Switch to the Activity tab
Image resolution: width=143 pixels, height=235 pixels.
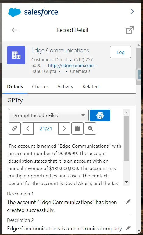pyautogui.click(x=65, y=87)
